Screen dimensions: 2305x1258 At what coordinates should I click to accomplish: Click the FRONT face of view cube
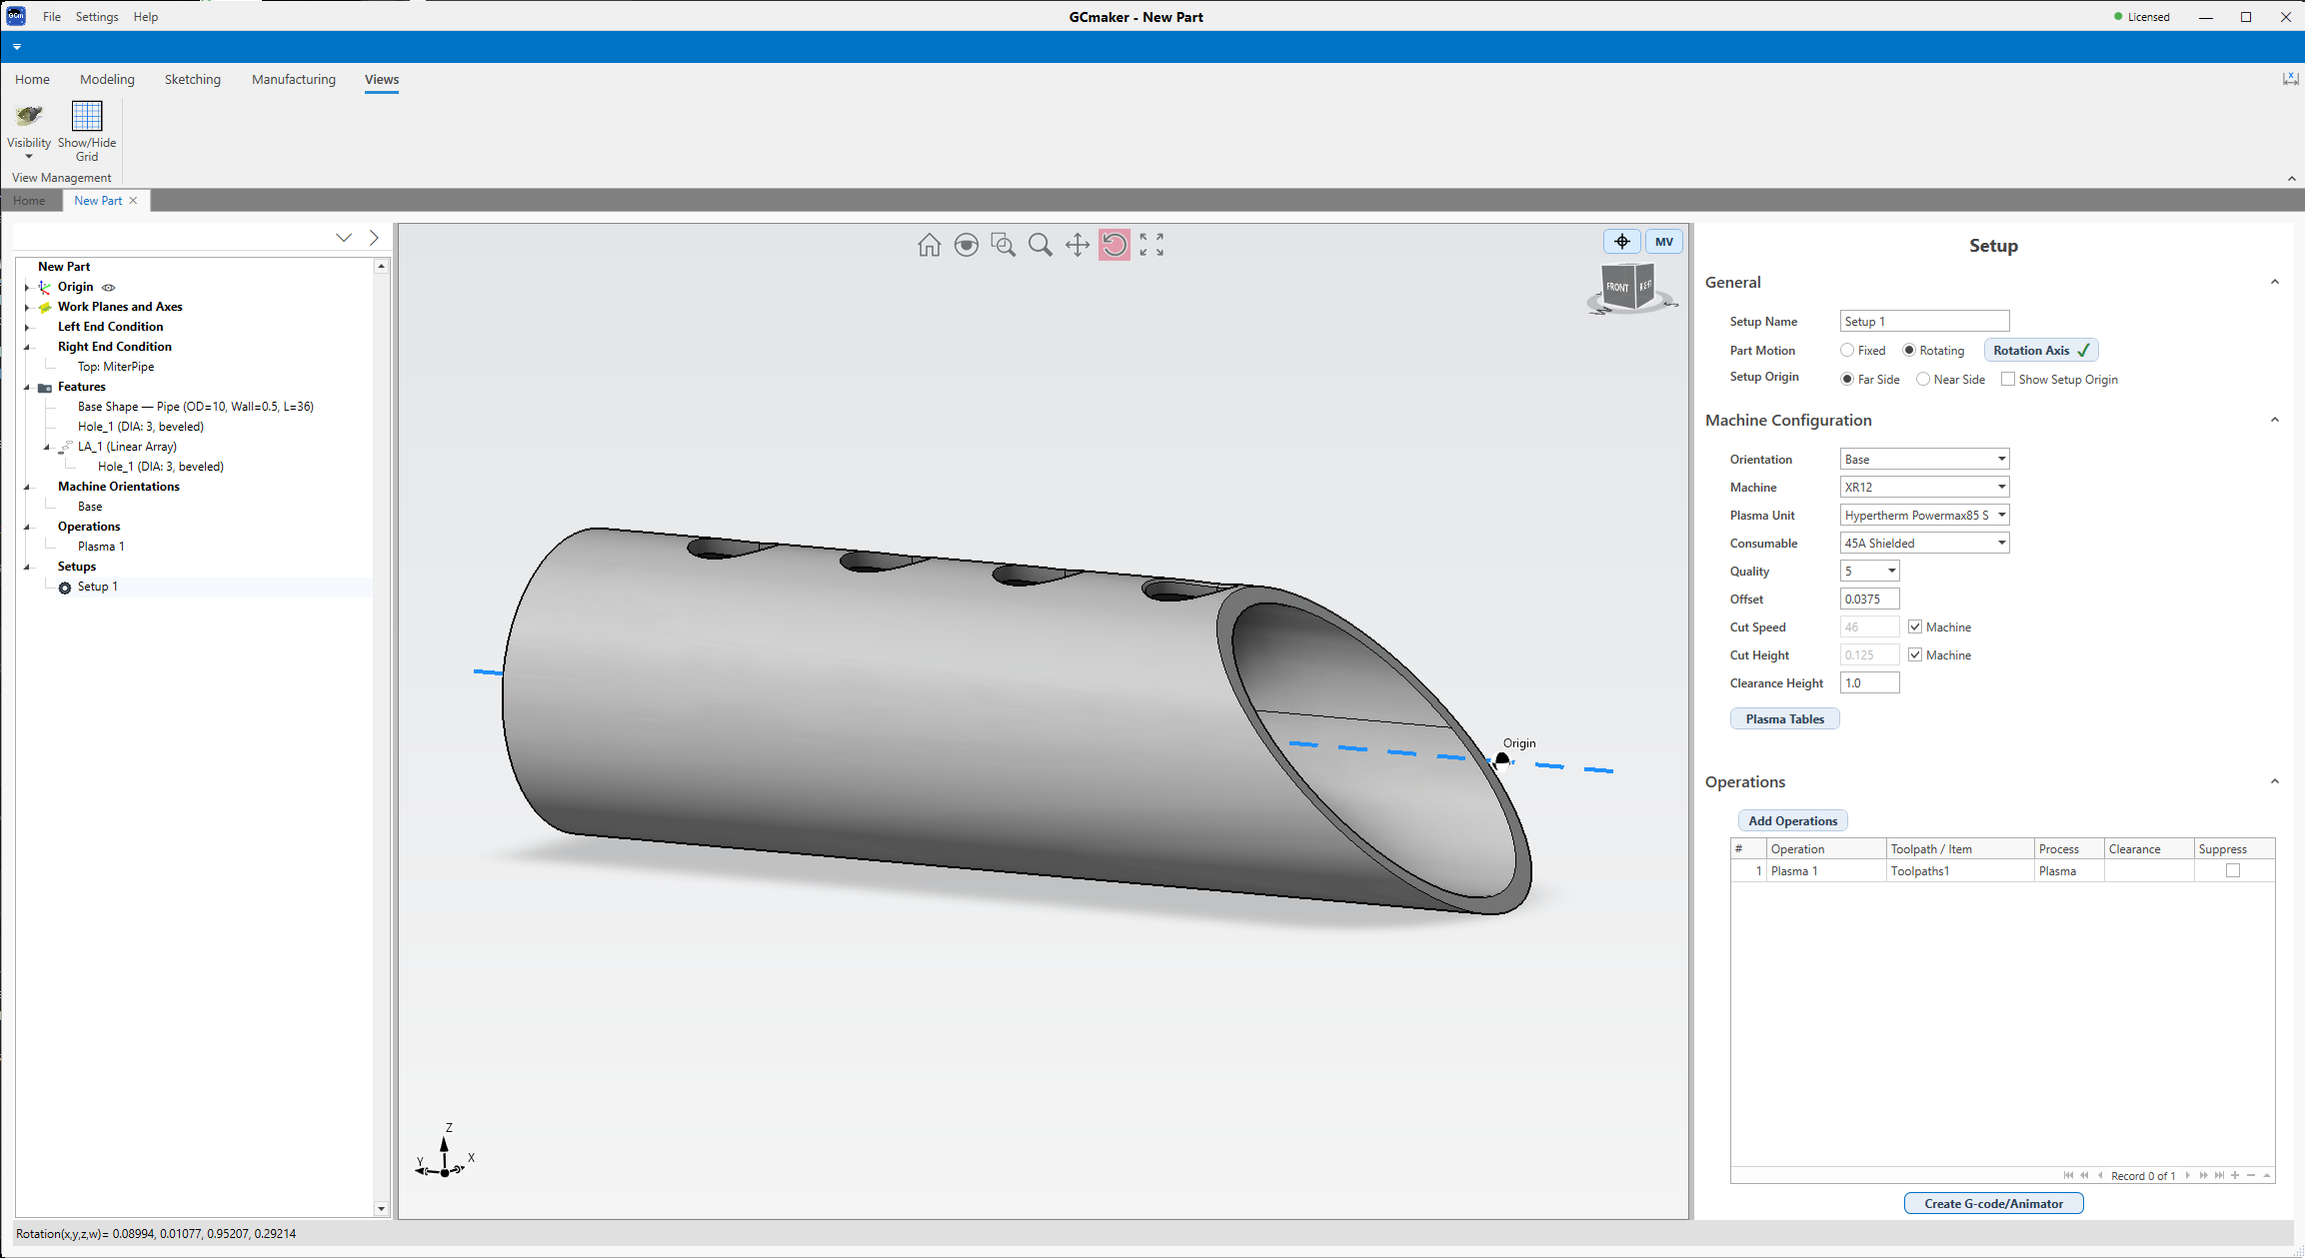click(x=1617, y=287)
